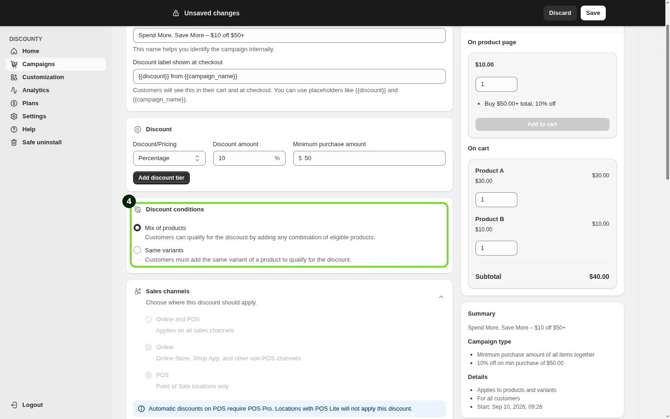670x419 pixels.
Task: Click Product A quantity field
Action: (496, 200)
